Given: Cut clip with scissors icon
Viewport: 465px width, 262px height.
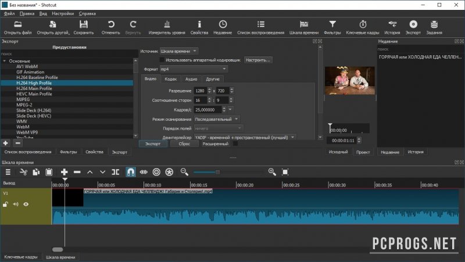Looking at the screenshot, I should (x=23, y=172).
